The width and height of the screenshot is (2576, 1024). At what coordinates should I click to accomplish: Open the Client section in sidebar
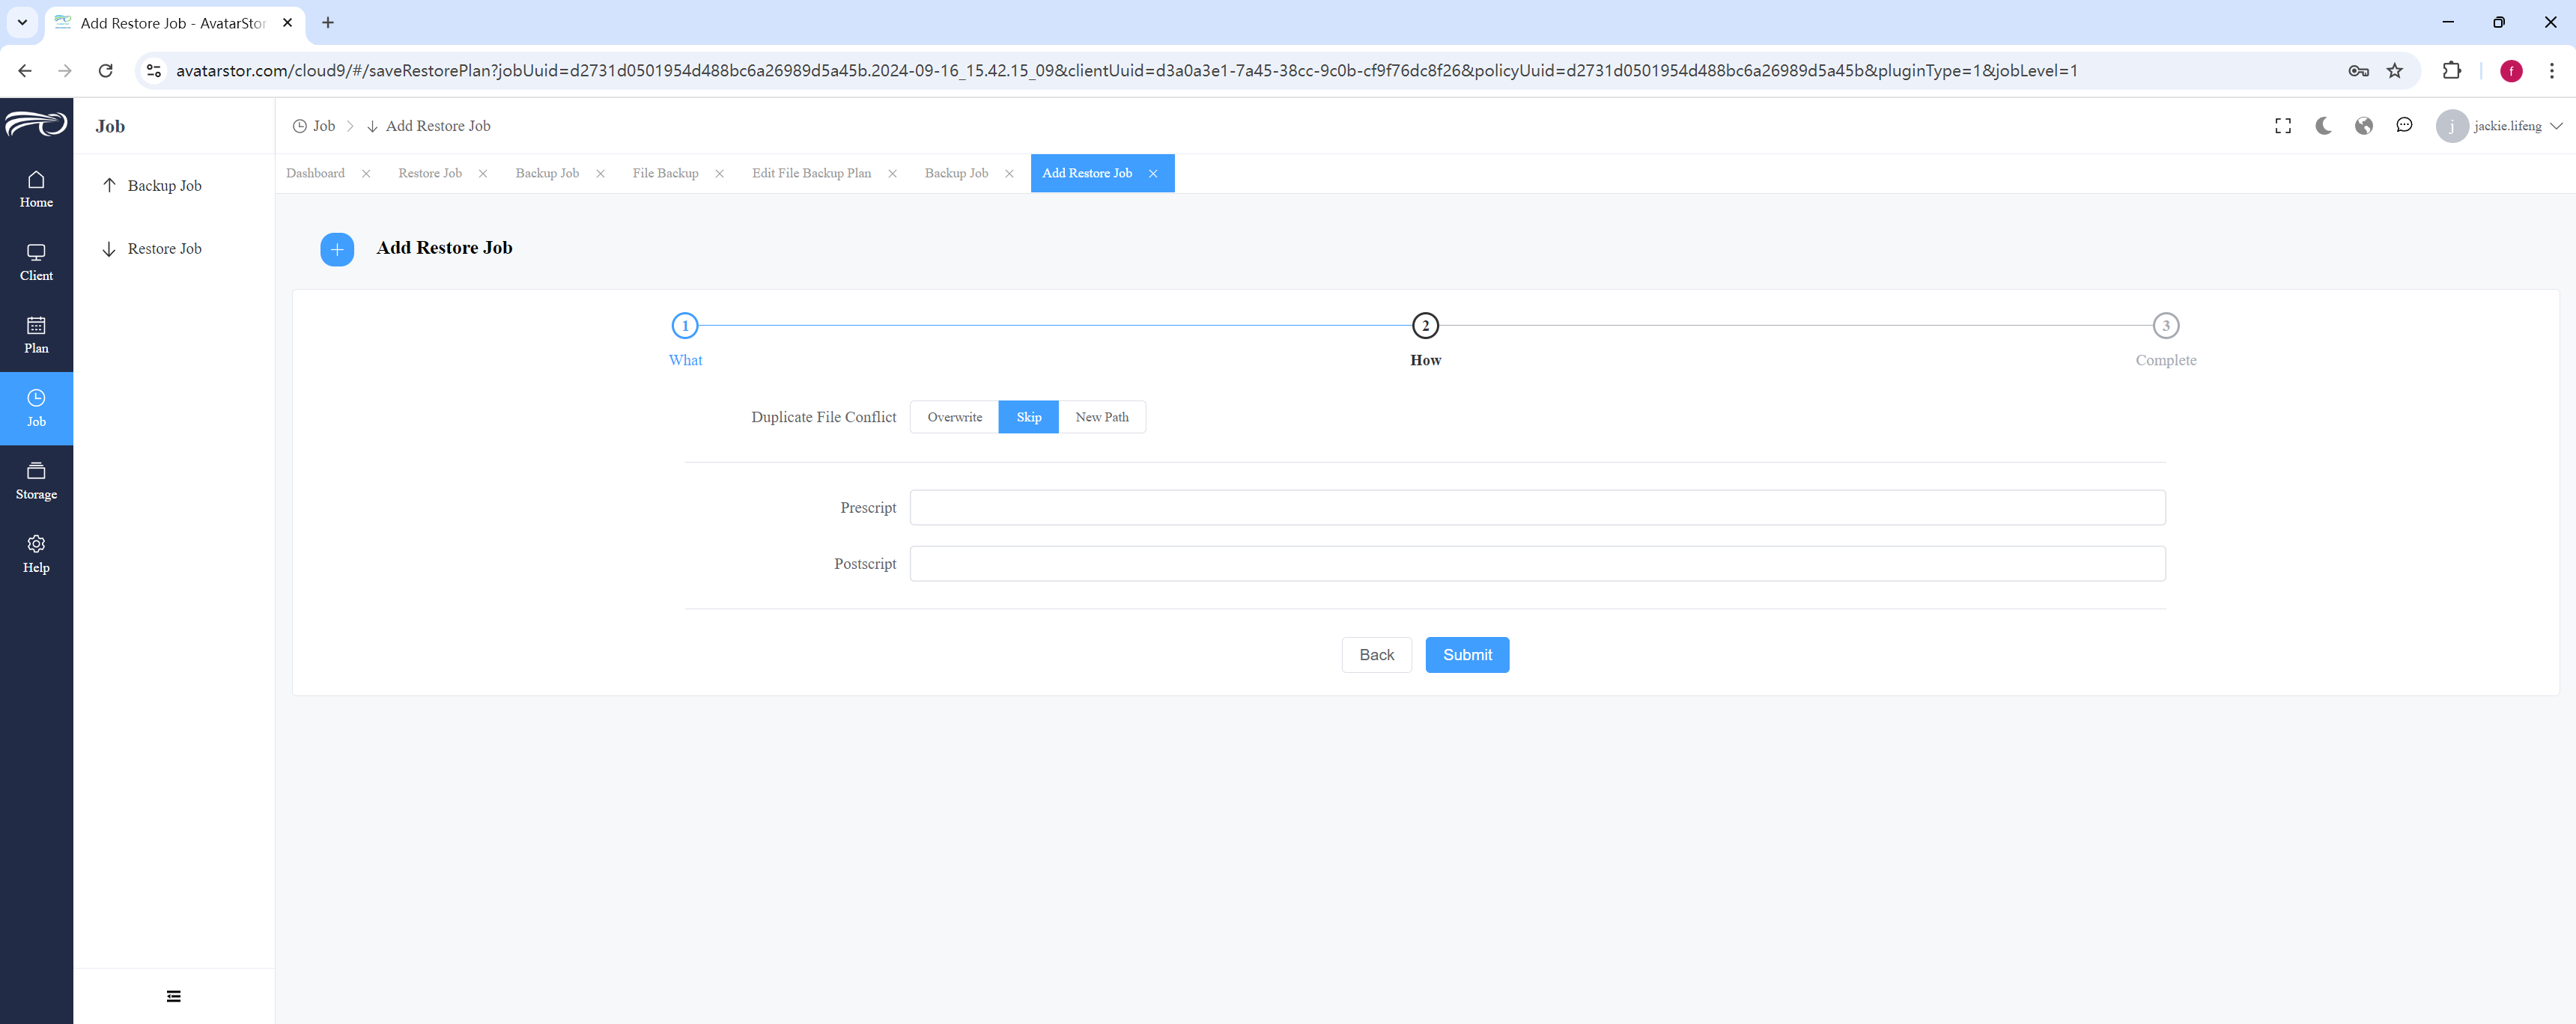36,262
